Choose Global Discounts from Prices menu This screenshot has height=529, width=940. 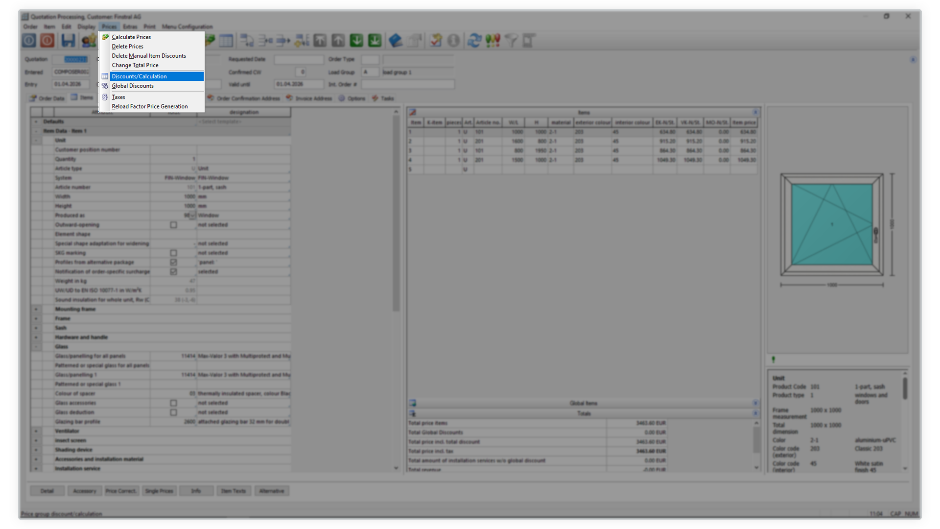click(x=133, y=86)
